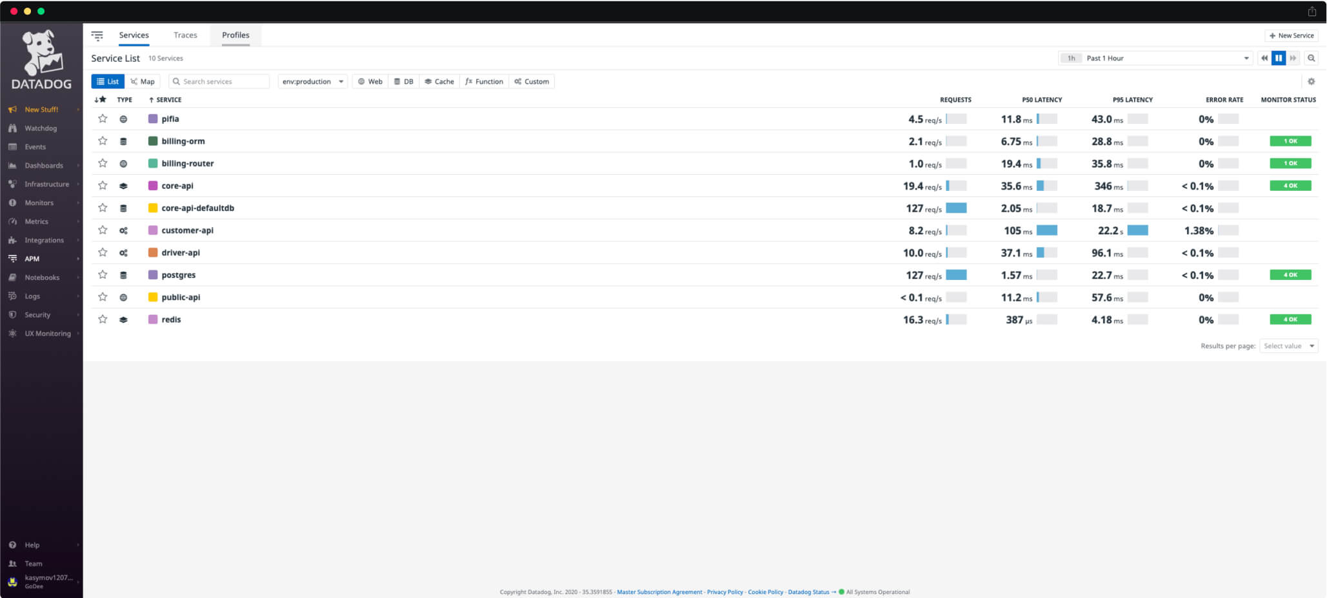Open the Past 1 Hour time range dropdown
This screenshot has width=1327, height=598.
[1155, 58]
